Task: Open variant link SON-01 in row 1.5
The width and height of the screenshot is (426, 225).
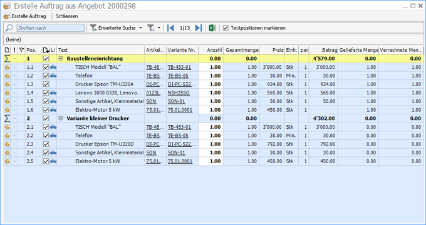Action: (x=176, y=101)
